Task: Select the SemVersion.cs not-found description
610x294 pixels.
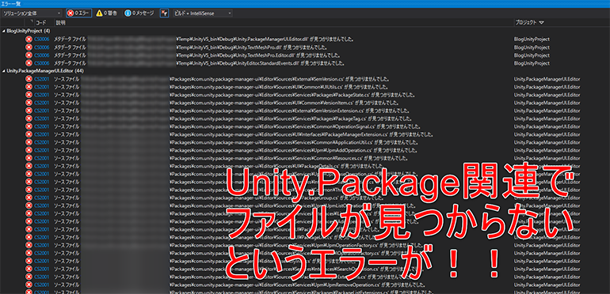Action: [222, 79]
